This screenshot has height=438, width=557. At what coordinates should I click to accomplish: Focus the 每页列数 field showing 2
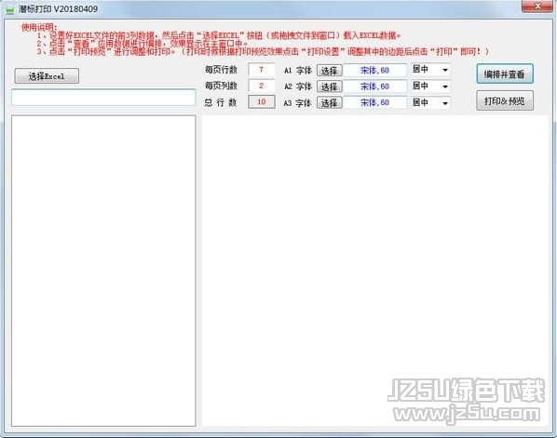[262, 86]
